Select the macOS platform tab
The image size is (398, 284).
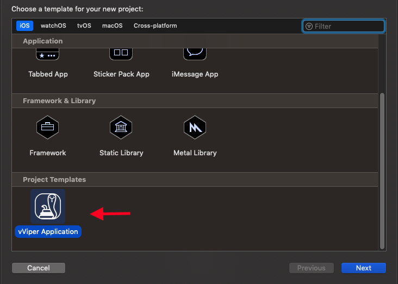113,26
